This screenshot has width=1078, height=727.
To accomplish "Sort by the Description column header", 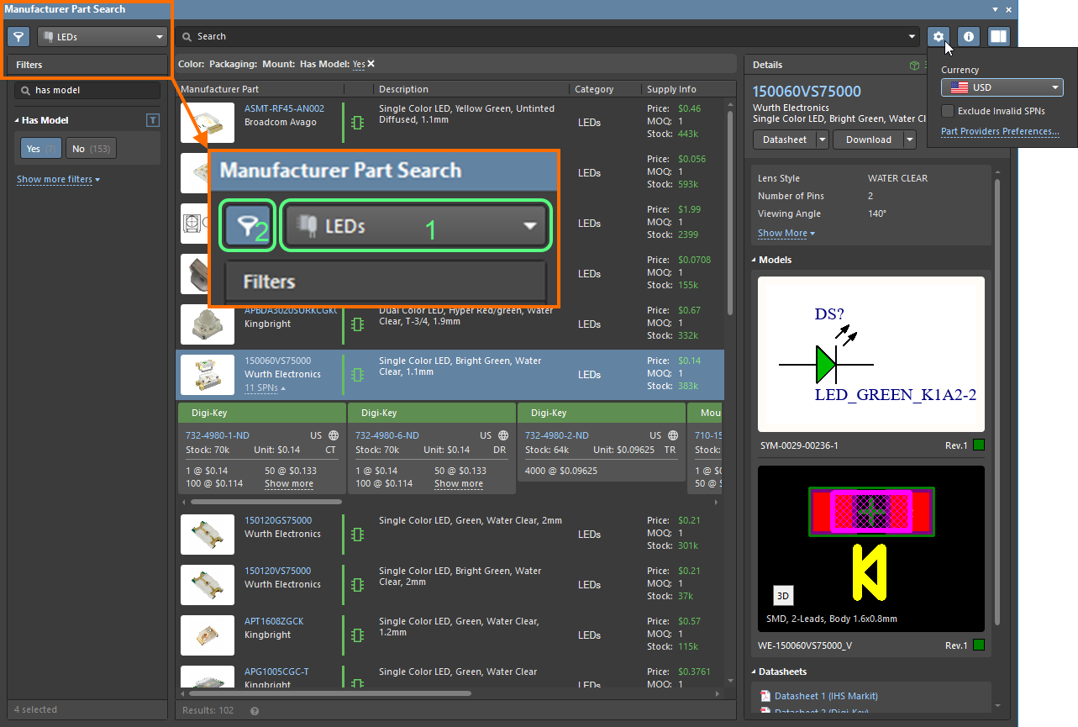I will (403, 89).
